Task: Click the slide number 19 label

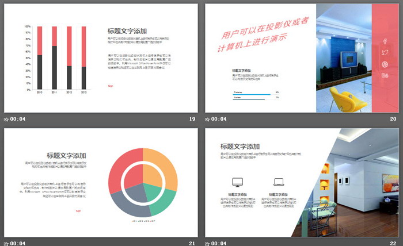Action: pos(192,119)
